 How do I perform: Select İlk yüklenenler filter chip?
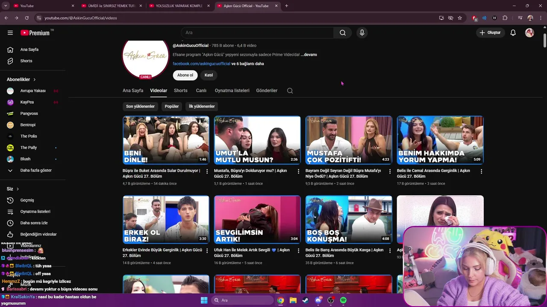click(x=202, y=106)
